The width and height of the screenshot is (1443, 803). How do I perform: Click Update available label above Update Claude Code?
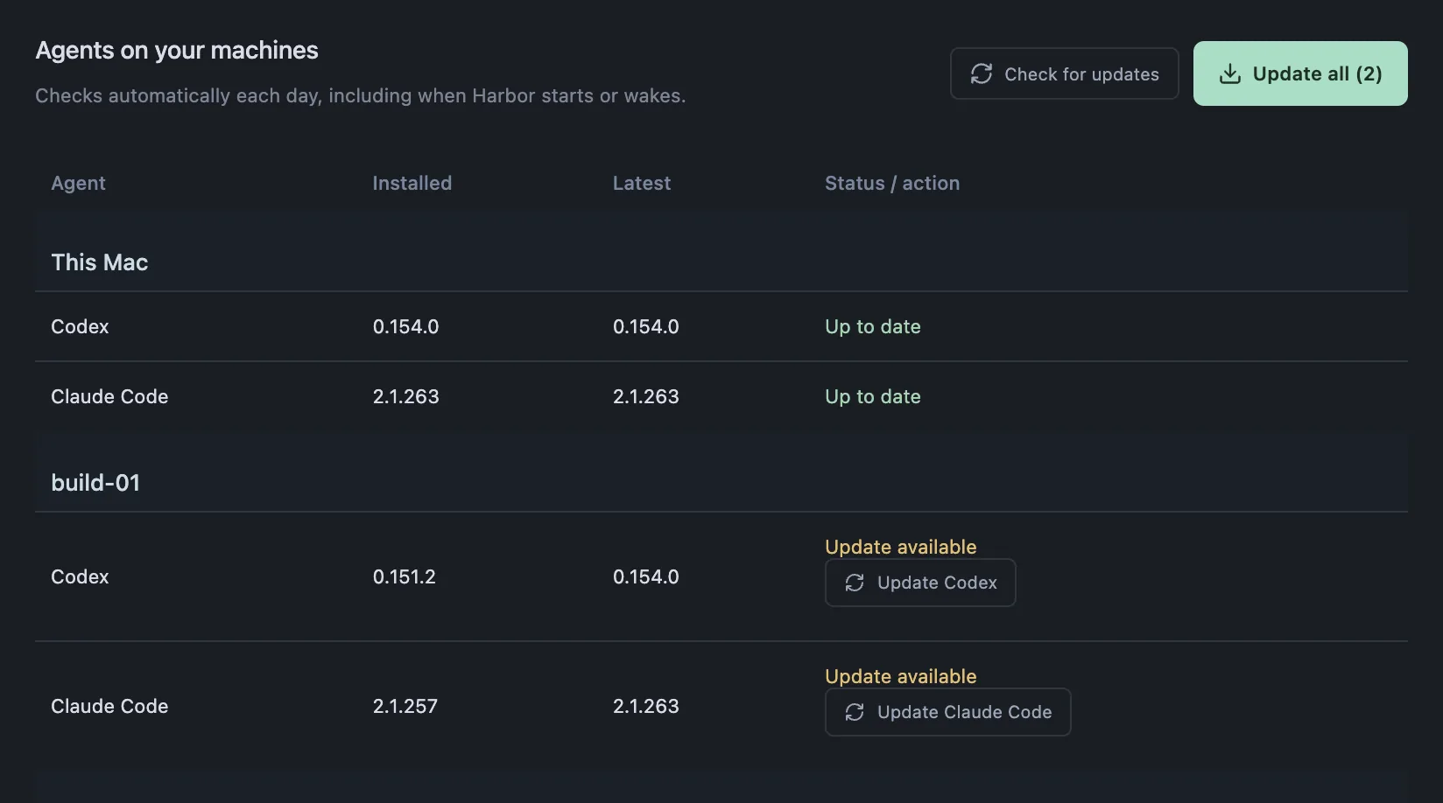point(901,676)
